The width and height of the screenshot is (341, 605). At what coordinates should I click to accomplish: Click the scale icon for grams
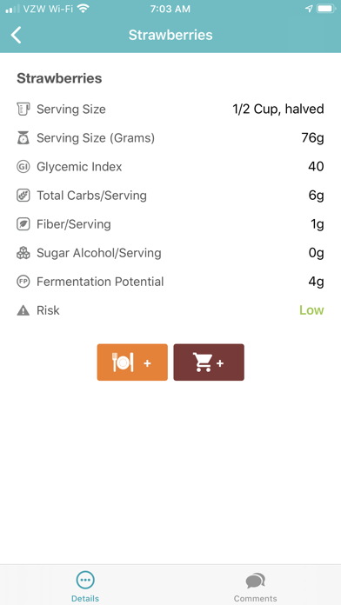coord(23,137)
